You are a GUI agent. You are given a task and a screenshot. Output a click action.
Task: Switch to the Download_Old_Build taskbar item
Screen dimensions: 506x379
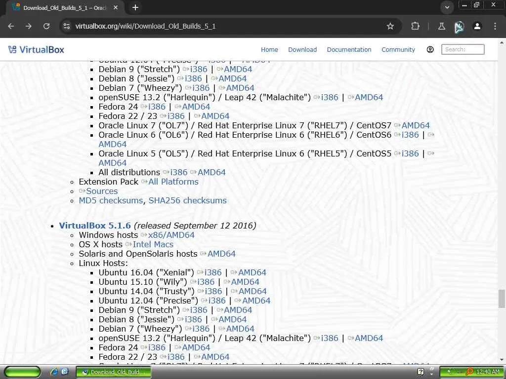click(x=113, y=372)
